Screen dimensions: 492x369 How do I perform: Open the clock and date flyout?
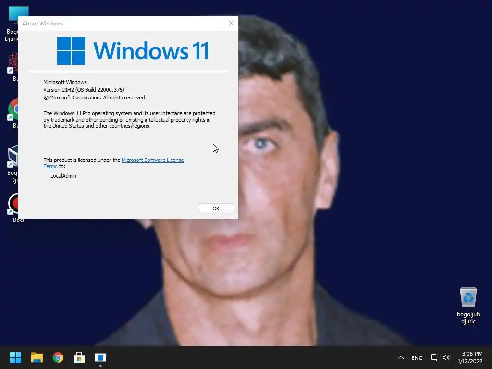click(x=470, y=357)
